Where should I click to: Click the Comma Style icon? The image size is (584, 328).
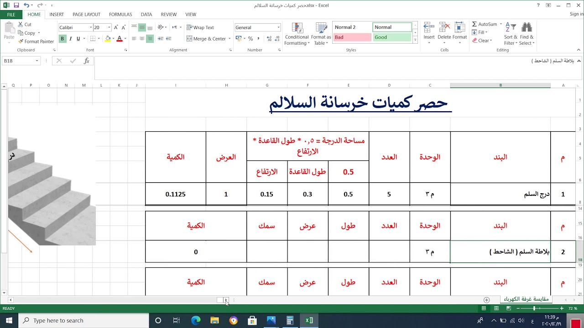point(258,39)
